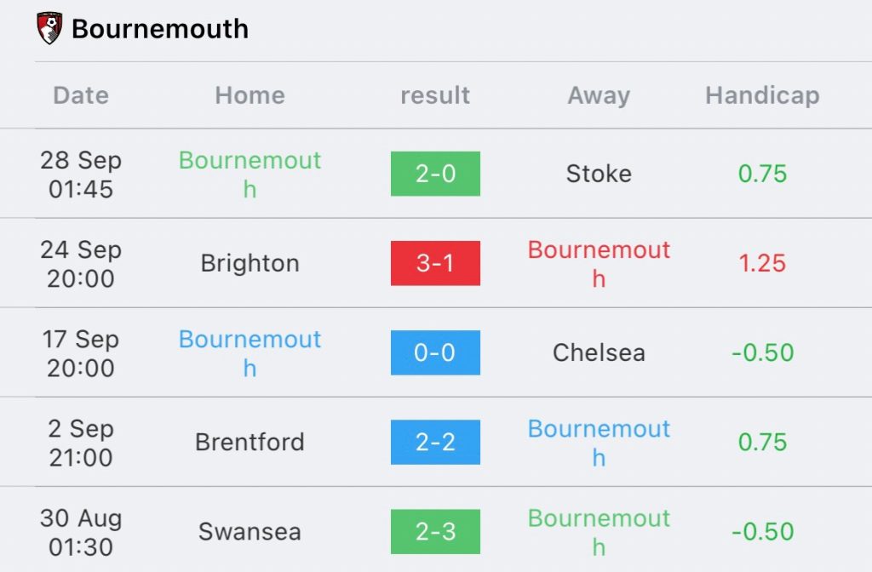The image size is (872, 572).
Task: Click the Handicap column header
Action: [762, 95]
